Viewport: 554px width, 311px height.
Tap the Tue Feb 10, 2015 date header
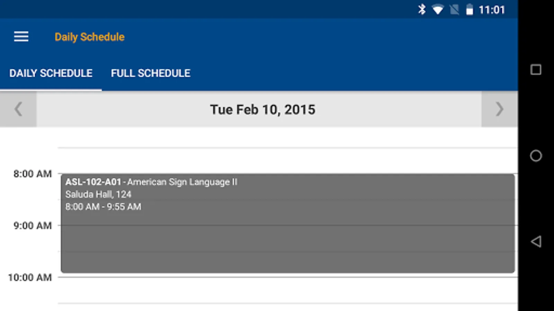tap(262, 110)
